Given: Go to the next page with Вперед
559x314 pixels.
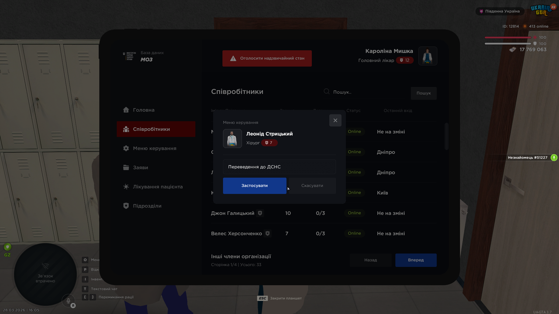Looking at the screenshot, I should tap(416, 260).
